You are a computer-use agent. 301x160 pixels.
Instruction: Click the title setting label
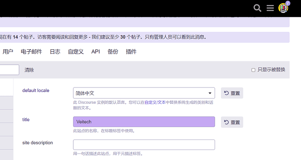click(x=26, y=119)
